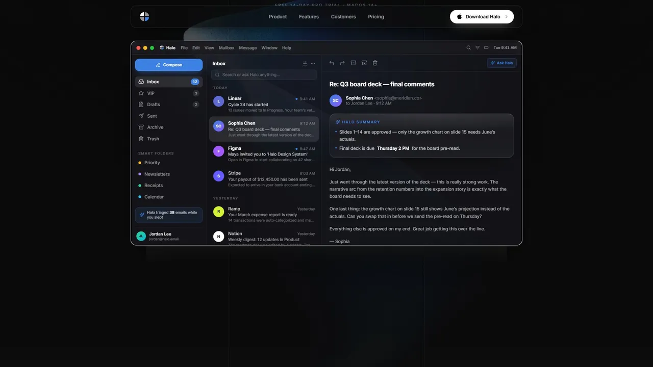Open the Product page link
The width and height of the screenshot is (653, 367).
[x=278, y=17]
